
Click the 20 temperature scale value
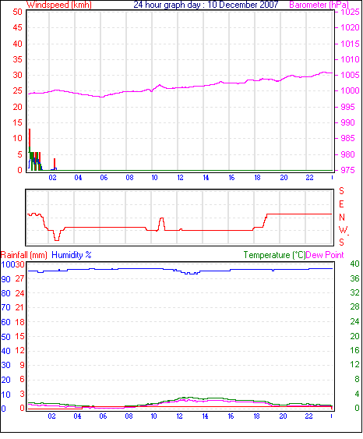(354, 336)
